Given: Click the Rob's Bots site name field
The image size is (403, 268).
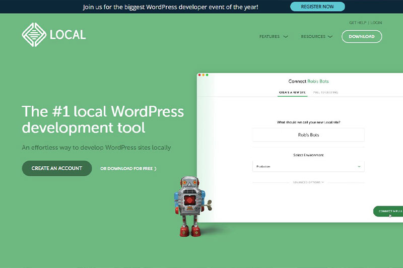Looking at the screenshot, I should pyautogui.click(x=308, y=135).
